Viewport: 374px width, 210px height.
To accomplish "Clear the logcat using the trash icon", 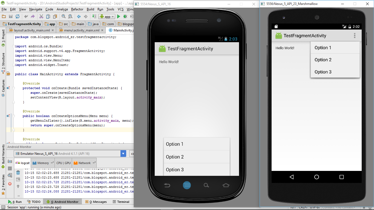I will click(x=18, y=172).
